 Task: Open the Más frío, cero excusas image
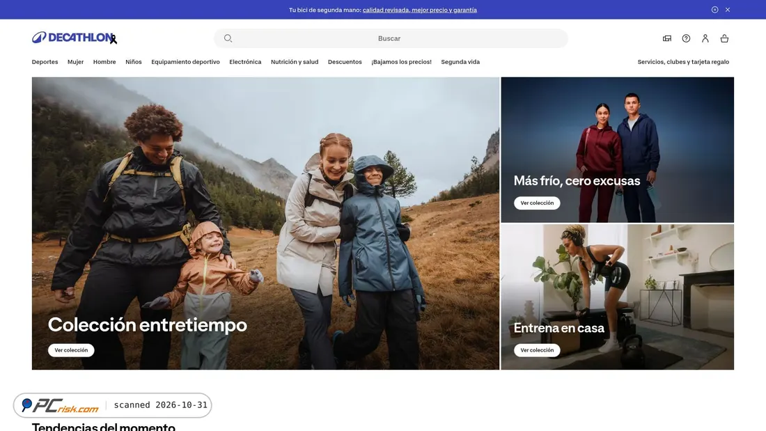point(618,150)
